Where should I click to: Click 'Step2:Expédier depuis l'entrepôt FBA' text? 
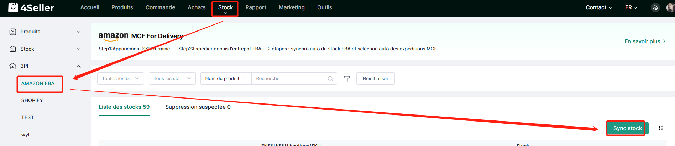pos(220,49)
